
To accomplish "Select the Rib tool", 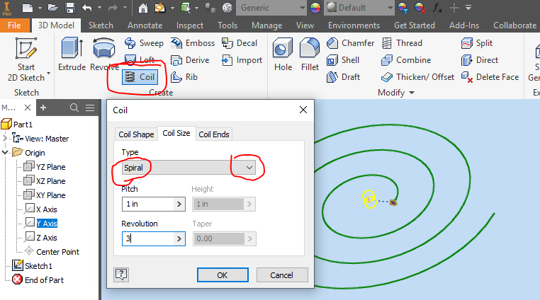I will 184,77.
